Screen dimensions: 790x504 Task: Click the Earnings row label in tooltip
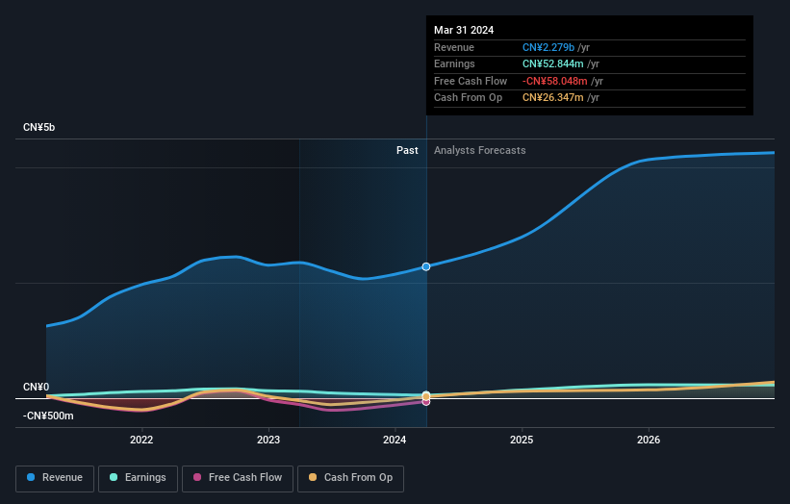pyautogui.click(x=454, y=63)
